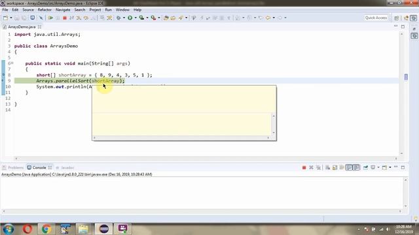Click the Pin Console icon
This screenshot has height=235, width=419.
click(x=365, y=168)
